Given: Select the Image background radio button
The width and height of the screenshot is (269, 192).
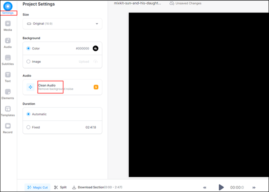Looking at the screenshot, I should 28,61.
